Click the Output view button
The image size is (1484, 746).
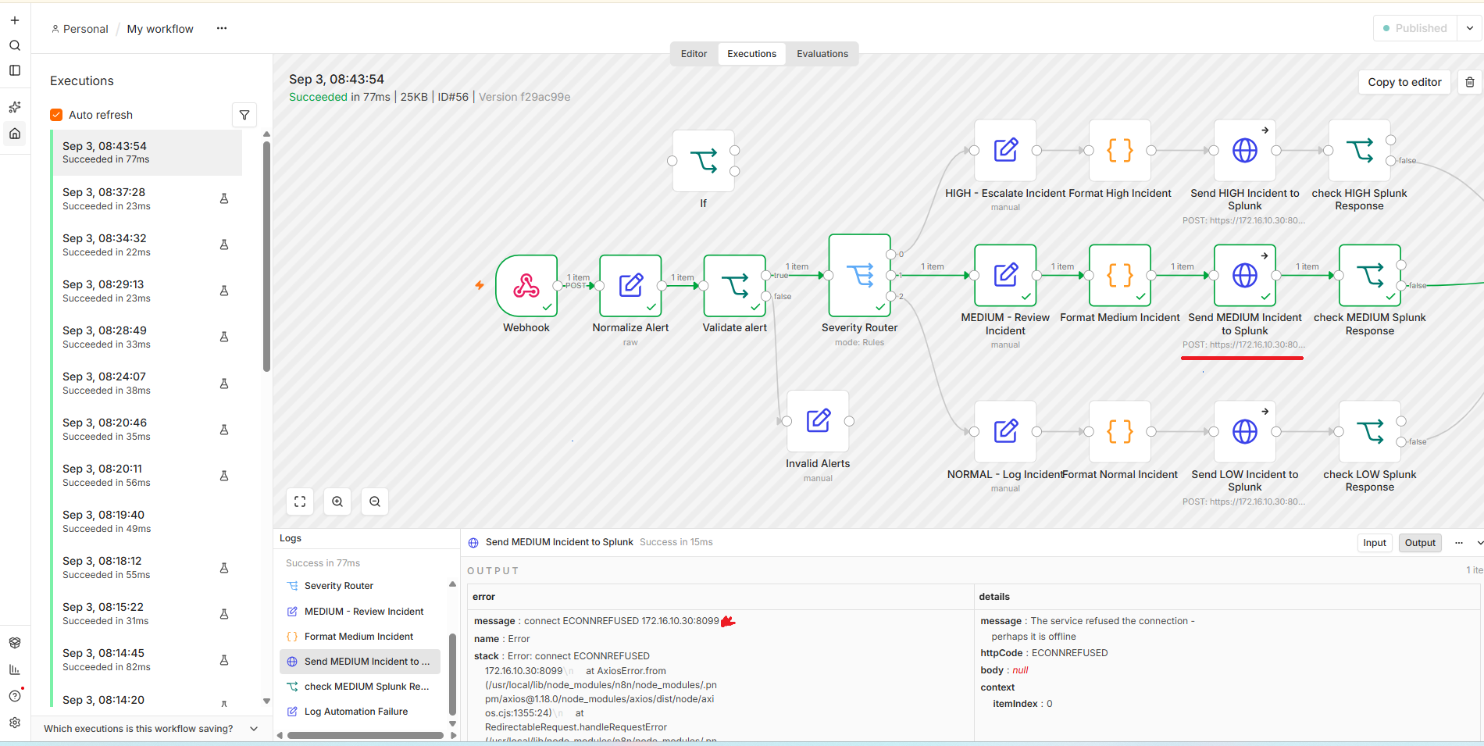pyautogui.click(x=1420, y=543)
